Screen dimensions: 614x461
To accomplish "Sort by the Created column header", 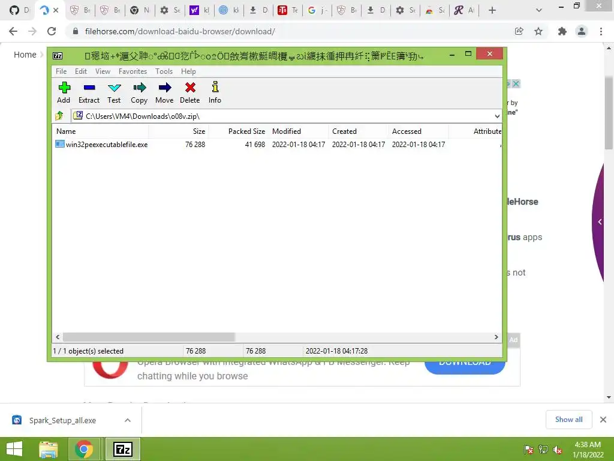I will (x=359, y=131).
